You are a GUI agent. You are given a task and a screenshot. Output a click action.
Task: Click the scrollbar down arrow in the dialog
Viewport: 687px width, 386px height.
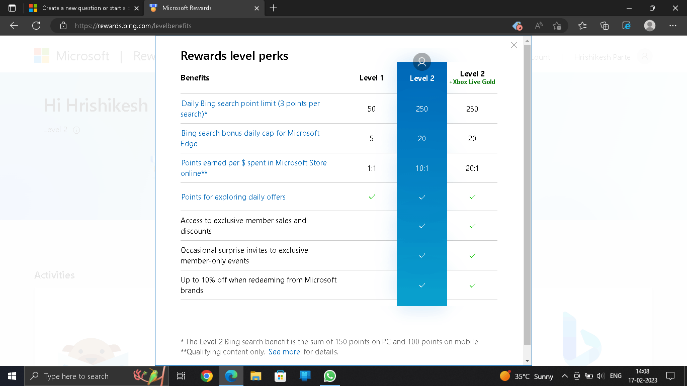click(x=527, y=361)
